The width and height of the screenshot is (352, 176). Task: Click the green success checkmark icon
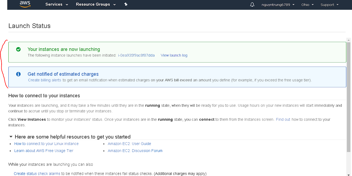pos(18,49)
